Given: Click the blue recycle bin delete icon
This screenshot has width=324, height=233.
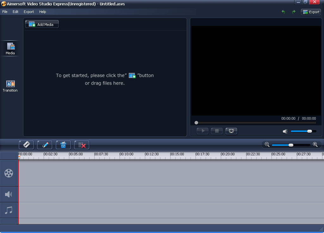Looking at the screenshot, I should pos(63,145).
